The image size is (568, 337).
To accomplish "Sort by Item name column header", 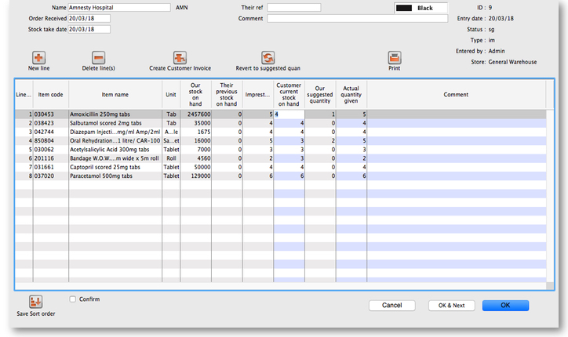I will click(x=115, y=95).
